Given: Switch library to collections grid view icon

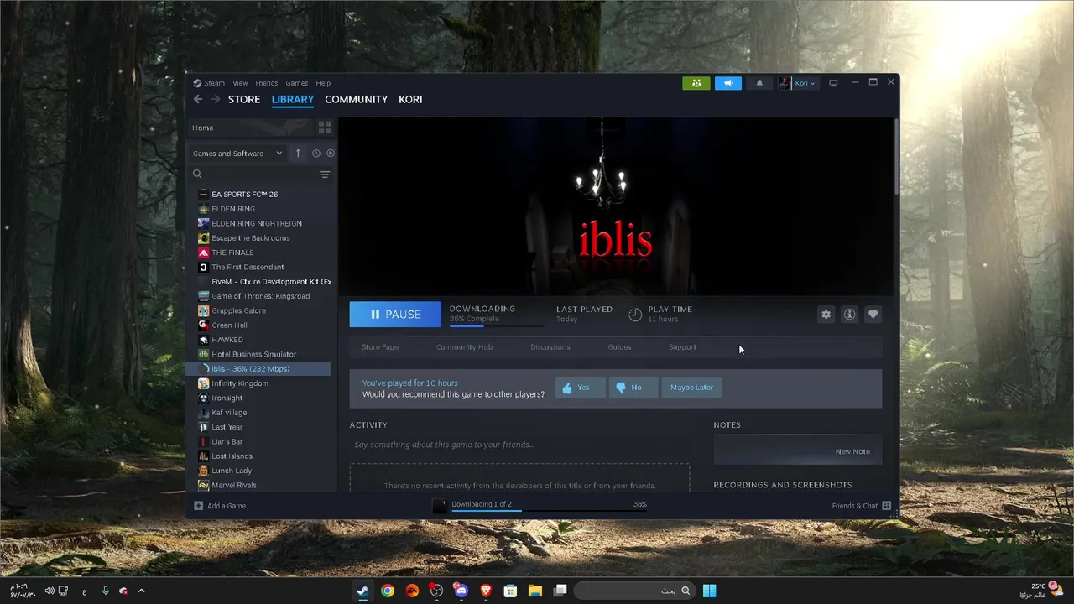Looking at the screenshot, I should tap(325, 128).
